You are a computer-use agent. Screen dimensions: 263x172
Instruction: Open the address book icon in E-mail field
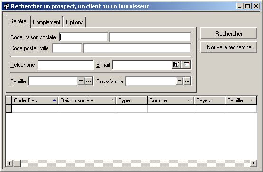coord(177,64)
